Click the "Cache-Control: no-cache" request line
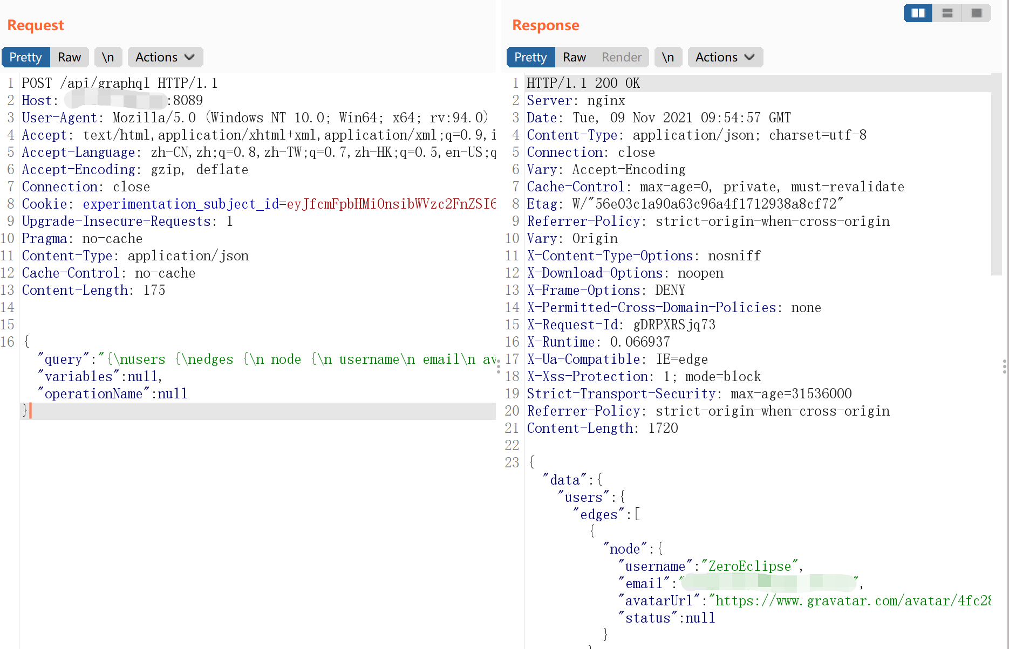This screenshot has height=649, width=1009. coord(108,273)
